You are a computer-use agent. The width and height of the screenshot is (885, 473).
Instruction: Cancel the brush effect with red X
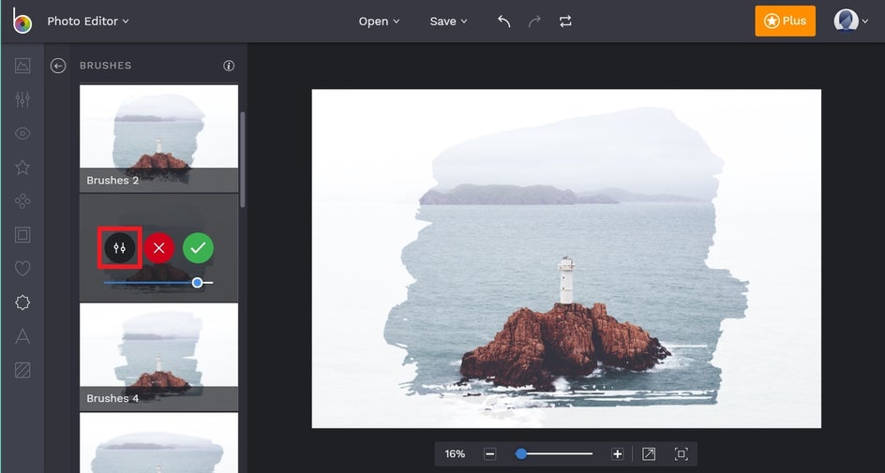point(158,248)
